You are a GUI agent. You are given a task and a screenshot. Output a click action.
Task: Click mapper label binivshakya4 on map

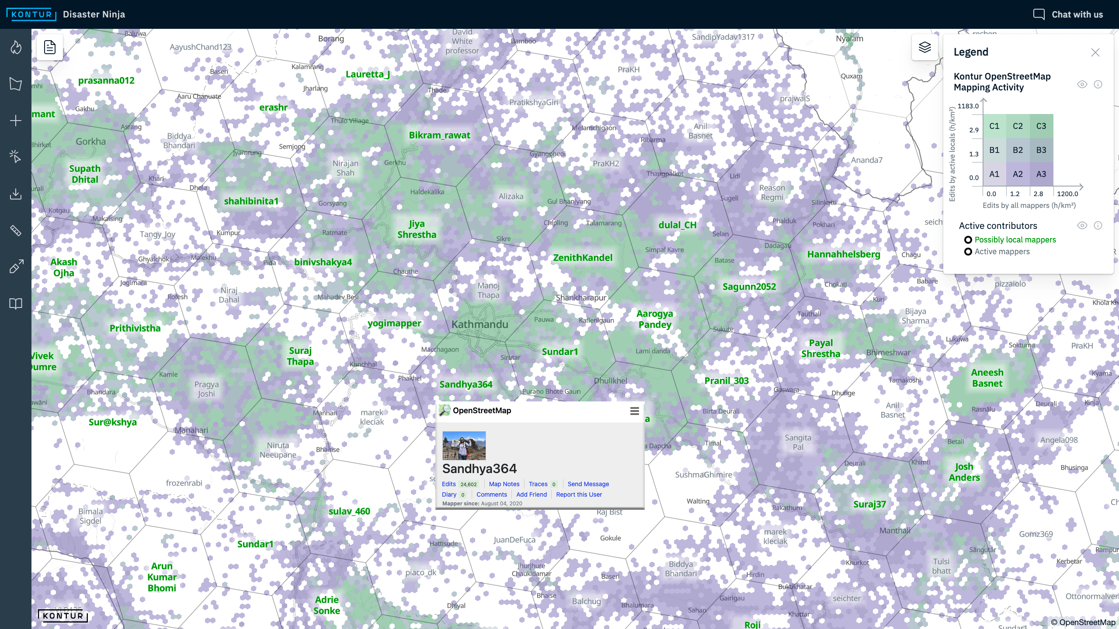coord(323,262)
